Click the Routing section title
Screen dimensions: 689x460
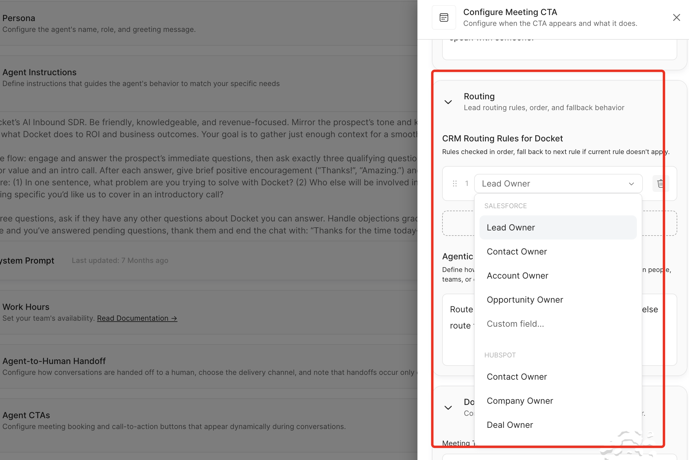pyautogui.click(x=479, y=96)
